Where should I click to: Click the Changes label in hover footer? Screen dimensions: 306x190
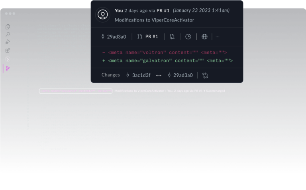110,75
